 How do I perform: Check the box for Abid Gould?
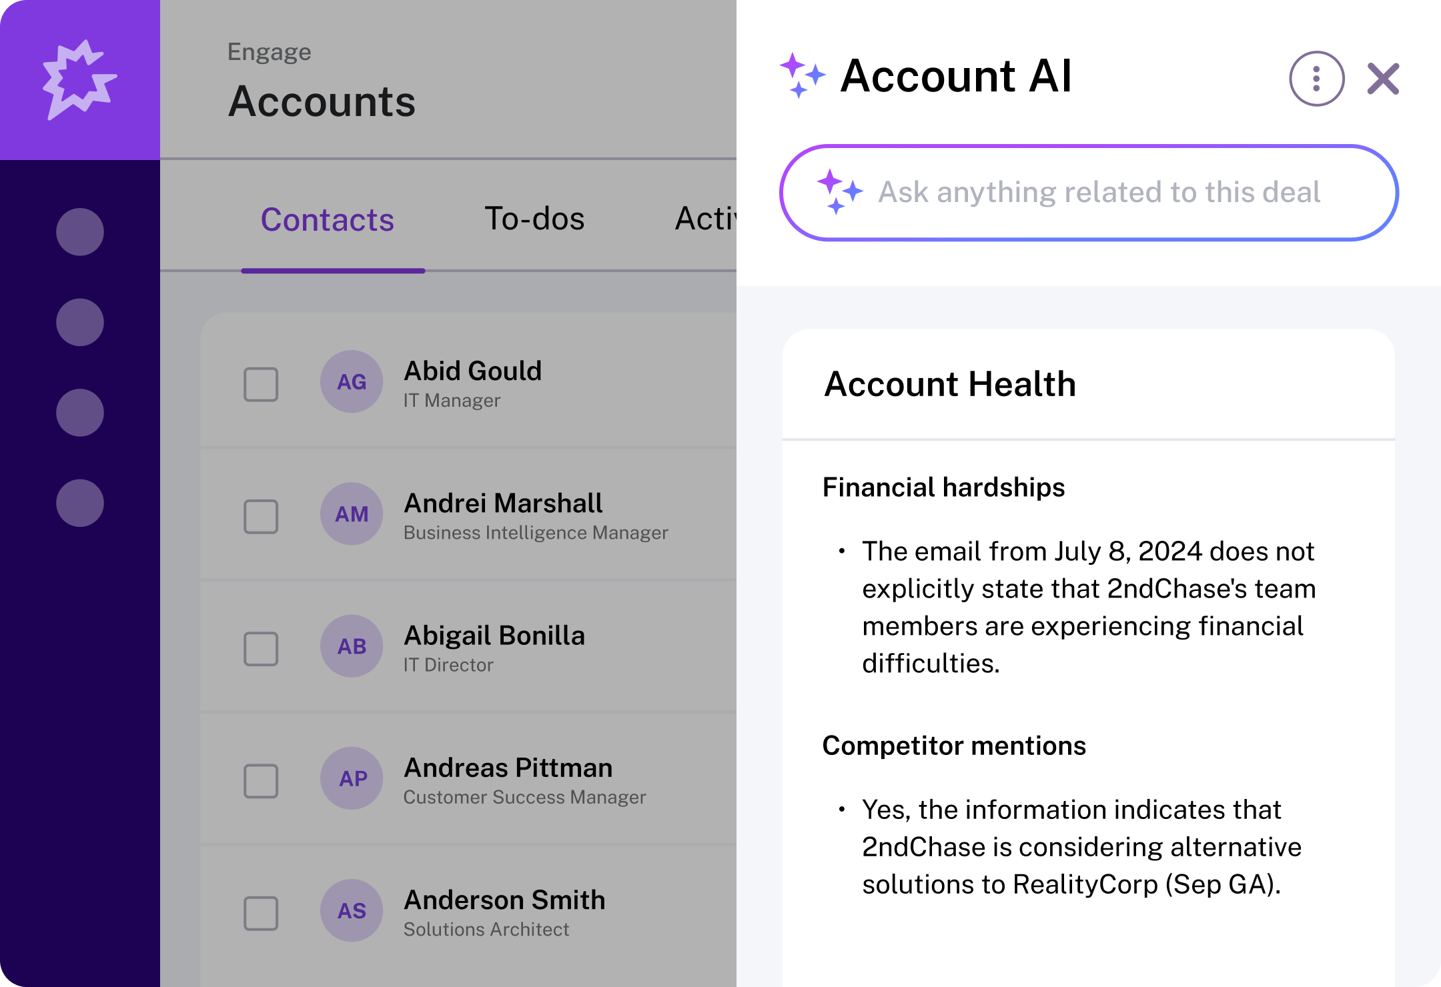click(x=261, y=384)
